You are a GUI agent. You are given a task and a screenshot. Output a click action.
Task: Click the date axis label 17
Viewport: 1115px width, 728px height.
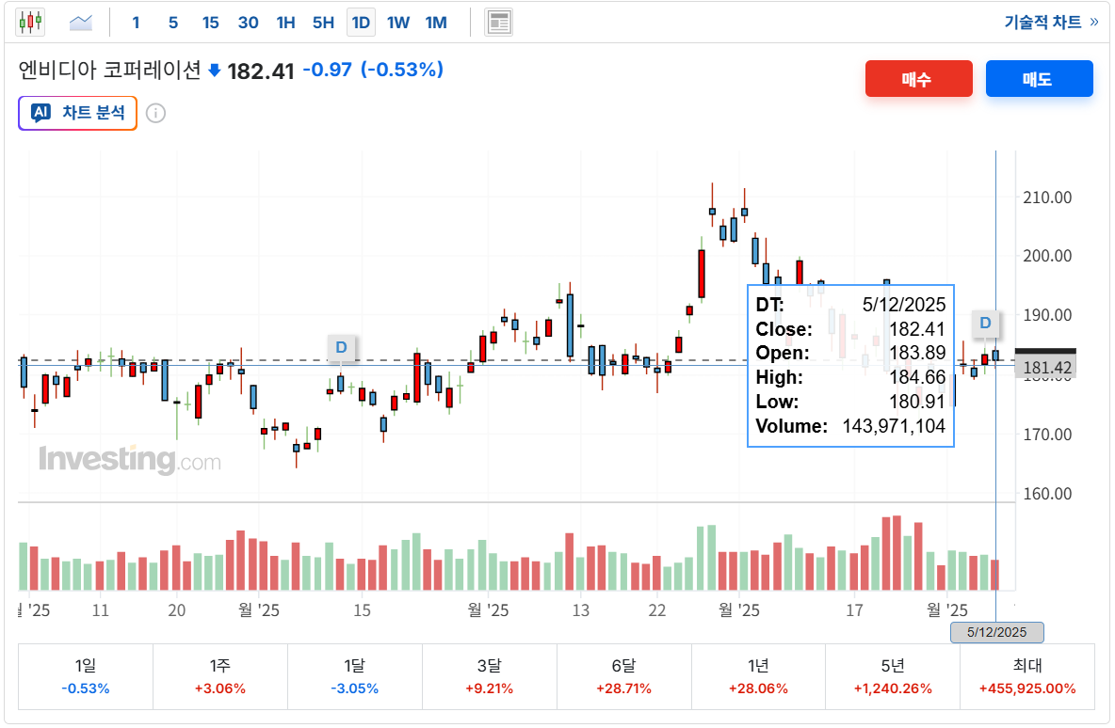pos(854,610)
